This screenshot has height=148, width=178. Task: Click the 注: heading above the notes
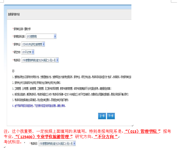14,71
